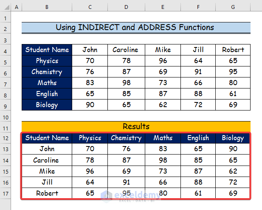The height and width of the screenshot is (210, 262).
Task: Select Caroline's Maths score 98 in row 7
Action: click(x=126, y=83)
